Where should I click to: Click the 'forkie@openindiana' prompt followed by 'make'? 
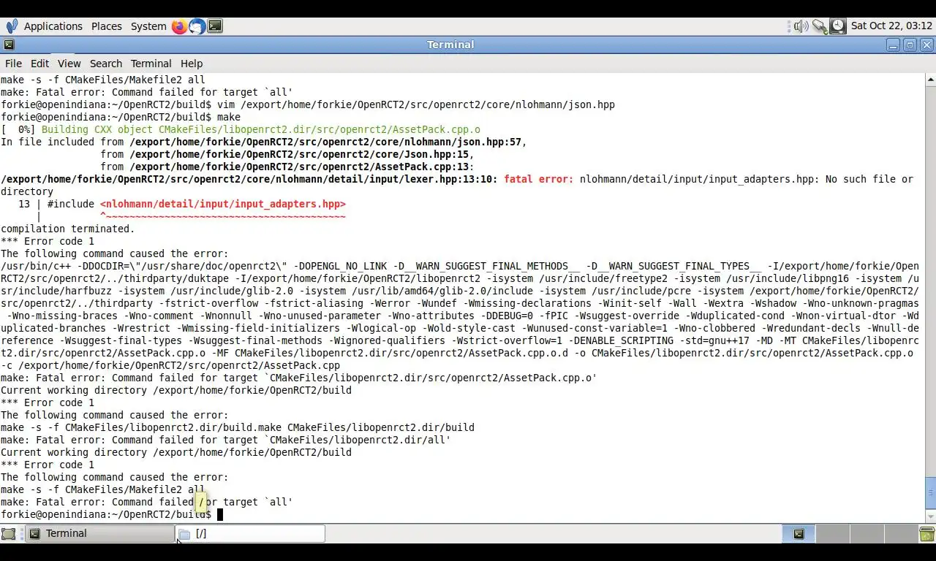pyautogui.click(x=121, y=117)
